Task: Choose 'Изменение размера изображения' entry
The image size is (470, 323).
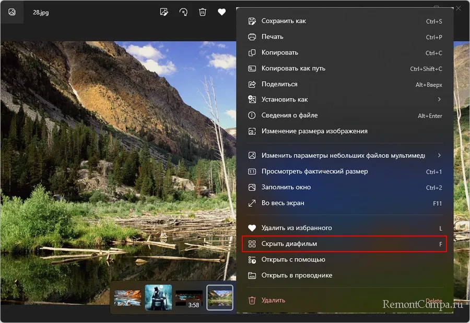Action: [x=345, y=131]
